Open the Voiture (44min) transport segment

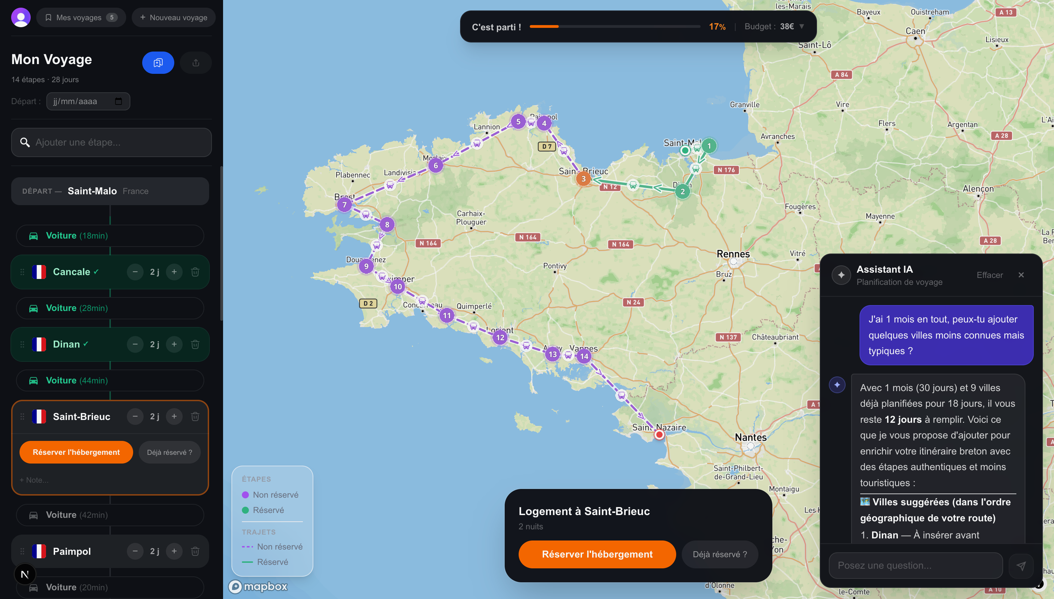click(x=110, y=381)
